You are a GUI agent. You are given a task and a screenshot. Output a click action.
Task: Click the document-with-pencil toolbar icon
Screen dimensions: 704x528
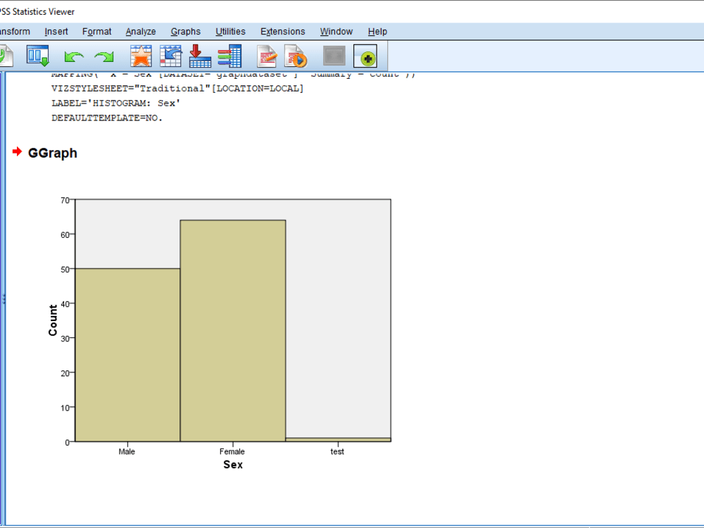(x=266, y=56)
